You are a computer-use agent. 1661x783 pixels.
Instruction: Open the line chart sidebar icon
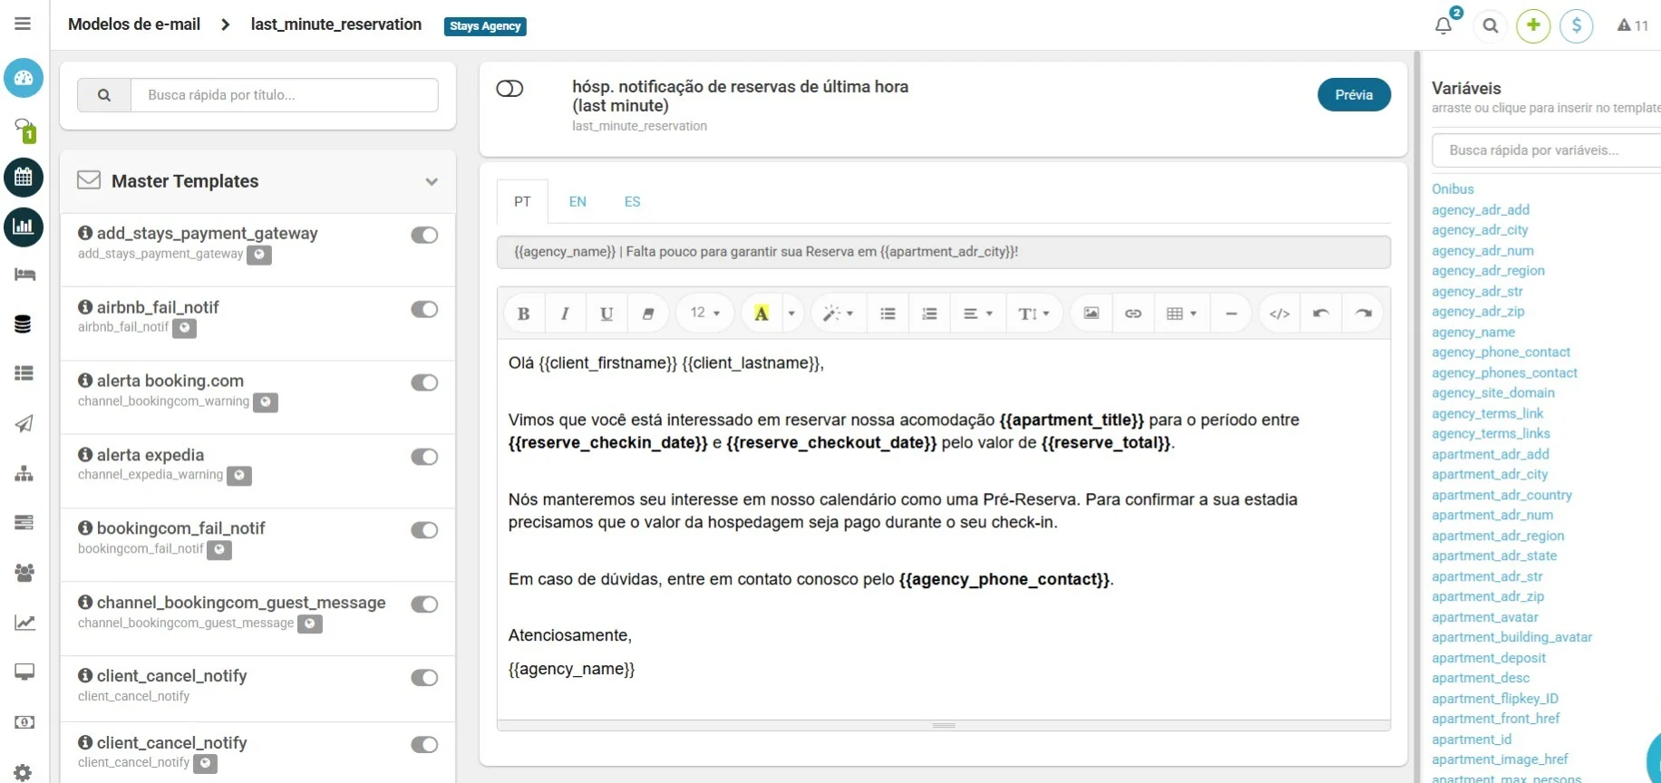click(24, 623)
